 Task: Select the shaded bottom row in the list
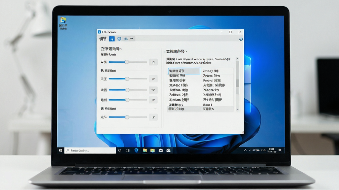tap(200, 109)
